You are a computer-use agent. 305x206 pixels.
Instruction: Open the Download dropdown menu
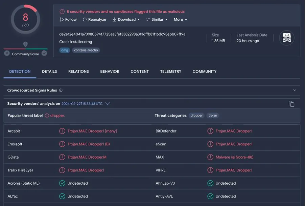tap(126, 20)
